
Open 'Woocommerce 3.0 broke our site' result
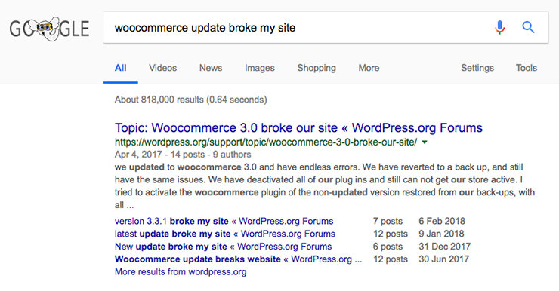298,127
